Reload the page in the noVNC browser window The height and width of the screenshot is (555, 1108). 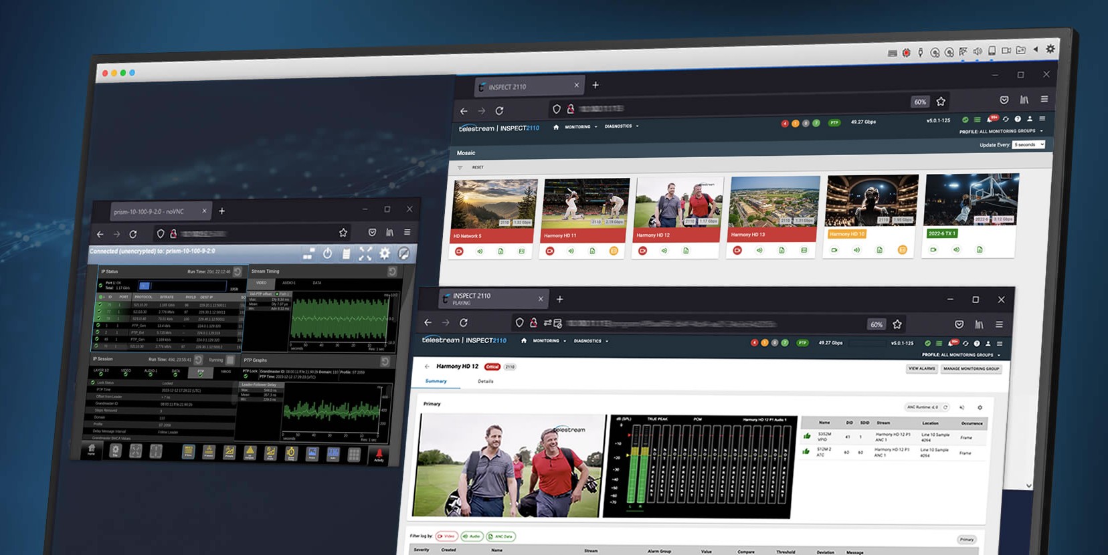coord(133,234)
